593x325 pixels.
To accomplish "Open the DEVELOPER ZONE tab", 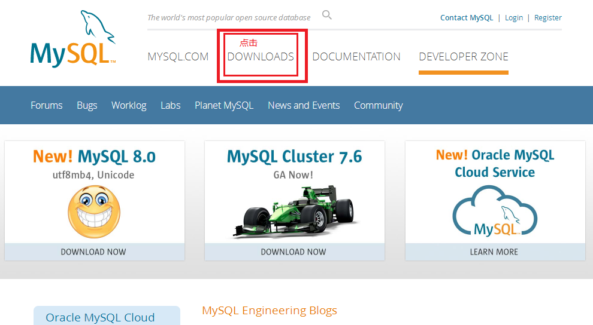I will (464, 57).
